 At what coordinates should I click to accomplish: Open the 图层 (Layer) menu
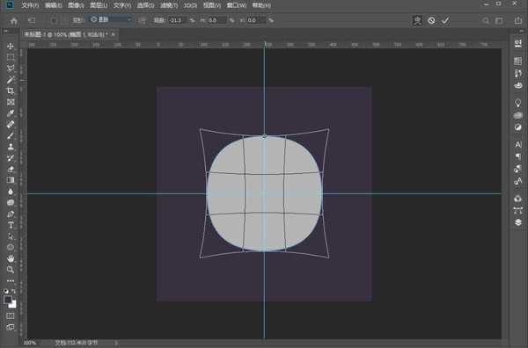(x=99, y=5)
